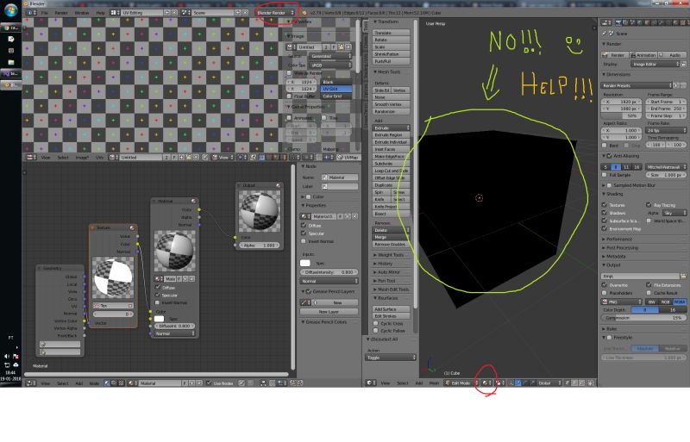Expand the History panel in tool shelf

[x=384, y=264]
